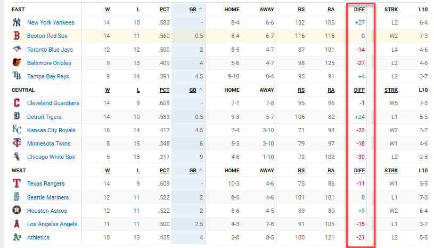Screen dimensions: 434x248
Task: Click the Los Angeles Angels logo
Action: tap(16, 224)
